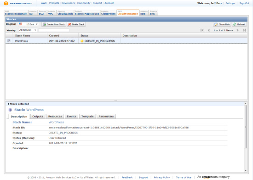Click the details pane scrollbar thumb

(x=246, y=127)
